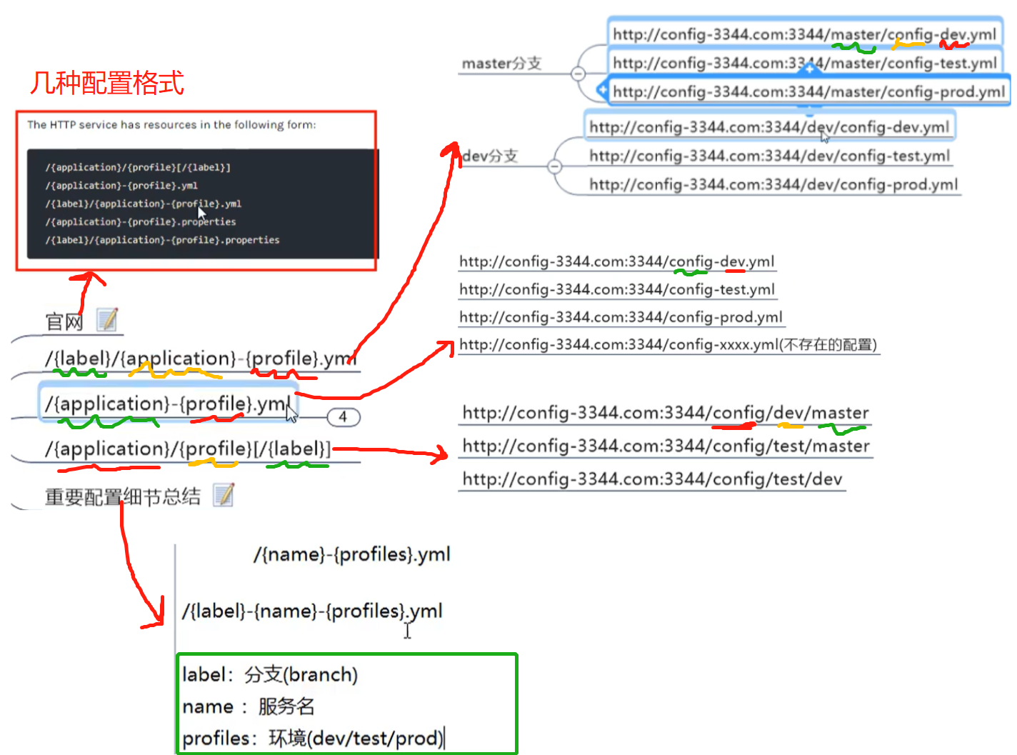Select the dev分支 node
This screenshot has height=755, width=1017.
[x=490, y=156]
